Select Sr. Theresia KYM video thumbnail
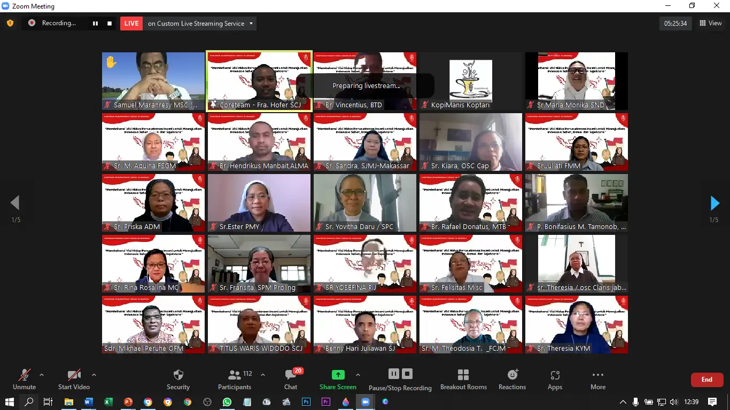730x410 pixels. point(576,325)
